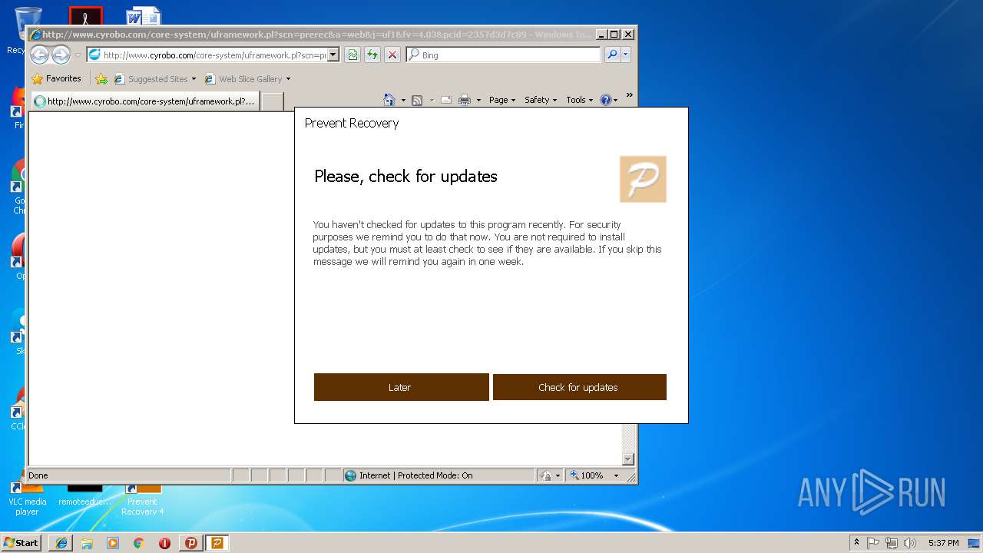Screen dimensions: 983x553
Task: Open the Favorites button
Action: [56, 78]
